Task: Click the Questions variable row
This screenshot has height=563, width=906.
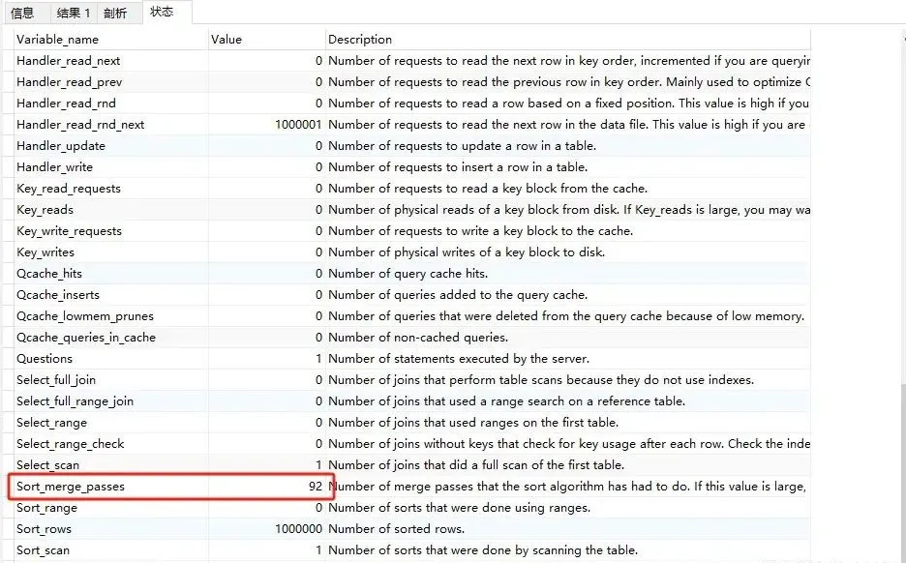Action: pos(45,359)
